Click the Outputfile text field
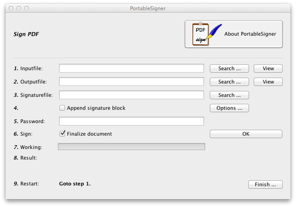 click(x=132, y=82)
